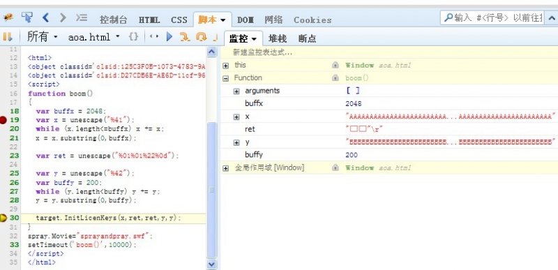The width and height of the screenshot is (558, 270).
Task: Collapse the Function scope row
Action: tap(225, 78)
